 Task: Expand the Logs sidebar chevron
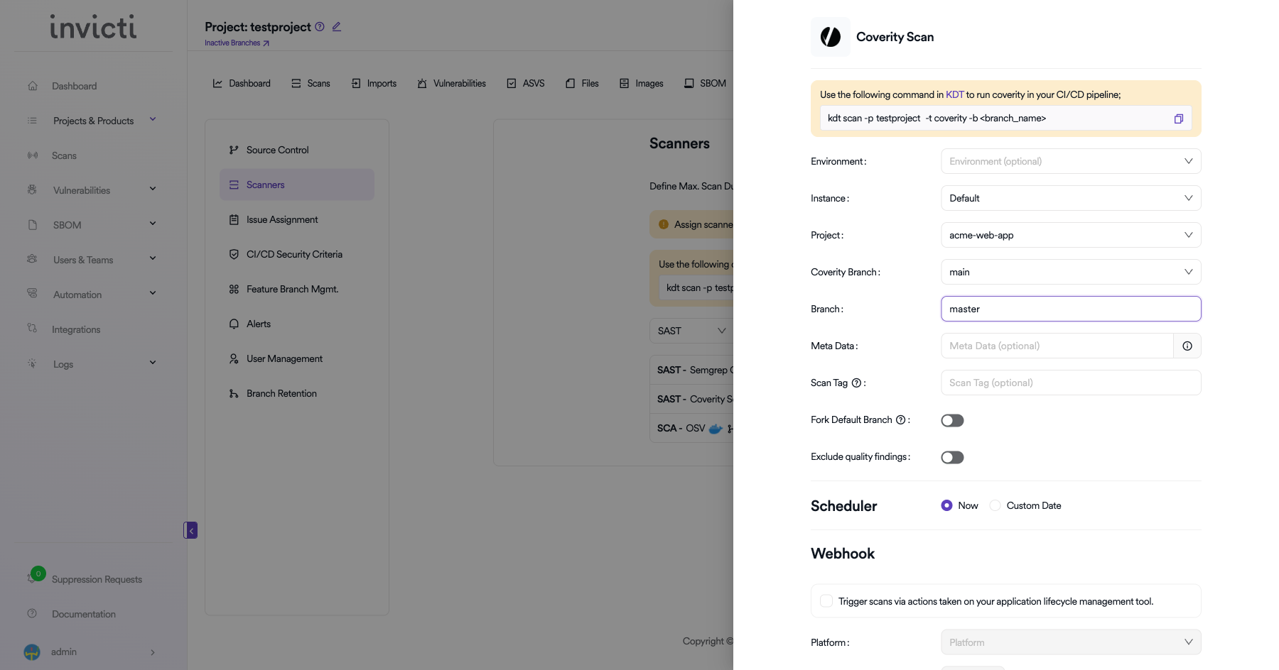(153, 363)
